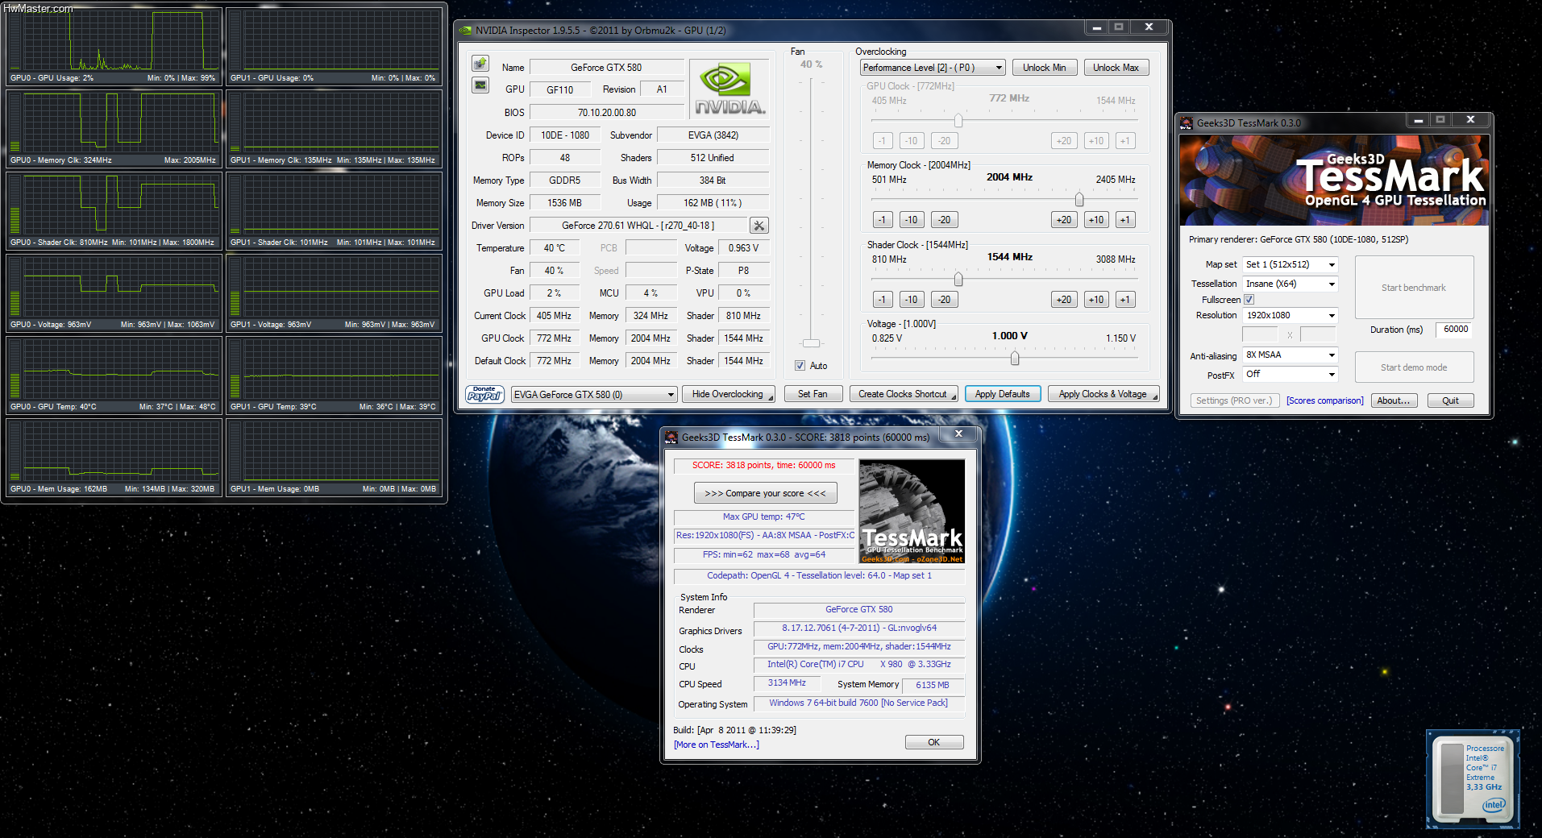Click Shader Clock +10 button

pyautogui.click(x=1096, y=300)
